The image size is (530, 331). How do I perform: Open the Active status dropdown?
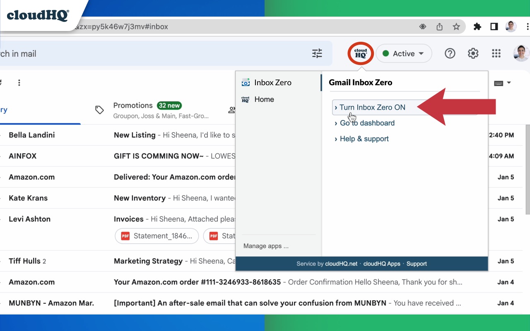click(x=404, y=53)
